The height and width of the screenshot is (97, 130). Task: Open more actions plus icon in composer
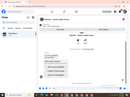click(x=40, y=88)
